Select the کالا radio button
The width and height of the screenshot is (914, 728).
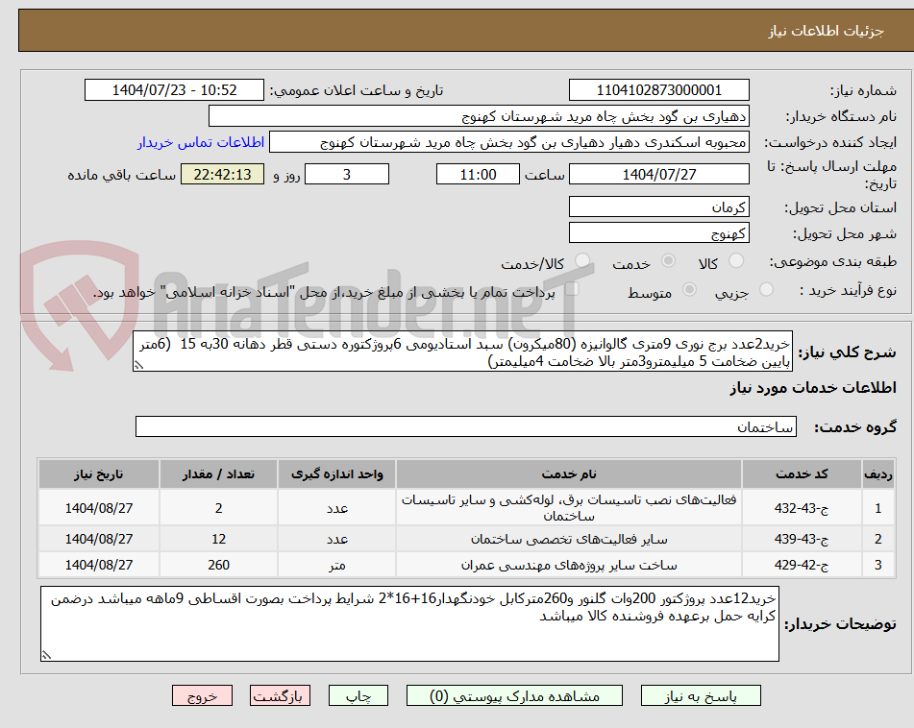[735, 259]
